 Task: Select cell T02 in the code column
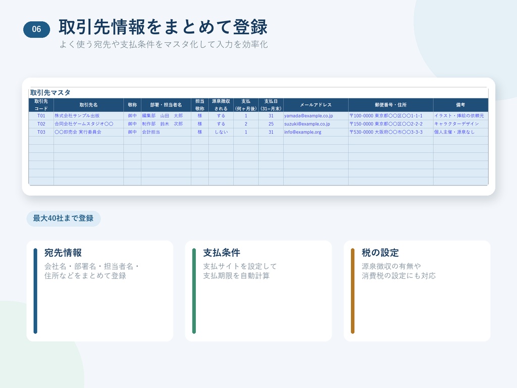click(x=41, y=124)
